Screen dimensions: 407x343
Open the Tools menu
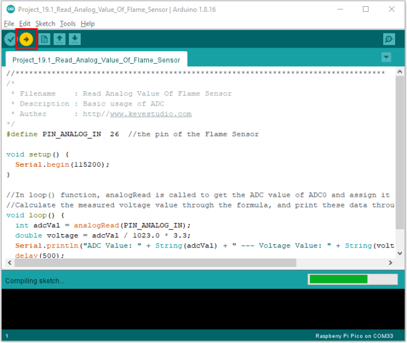pyautogui.click(x=68, y=24)
